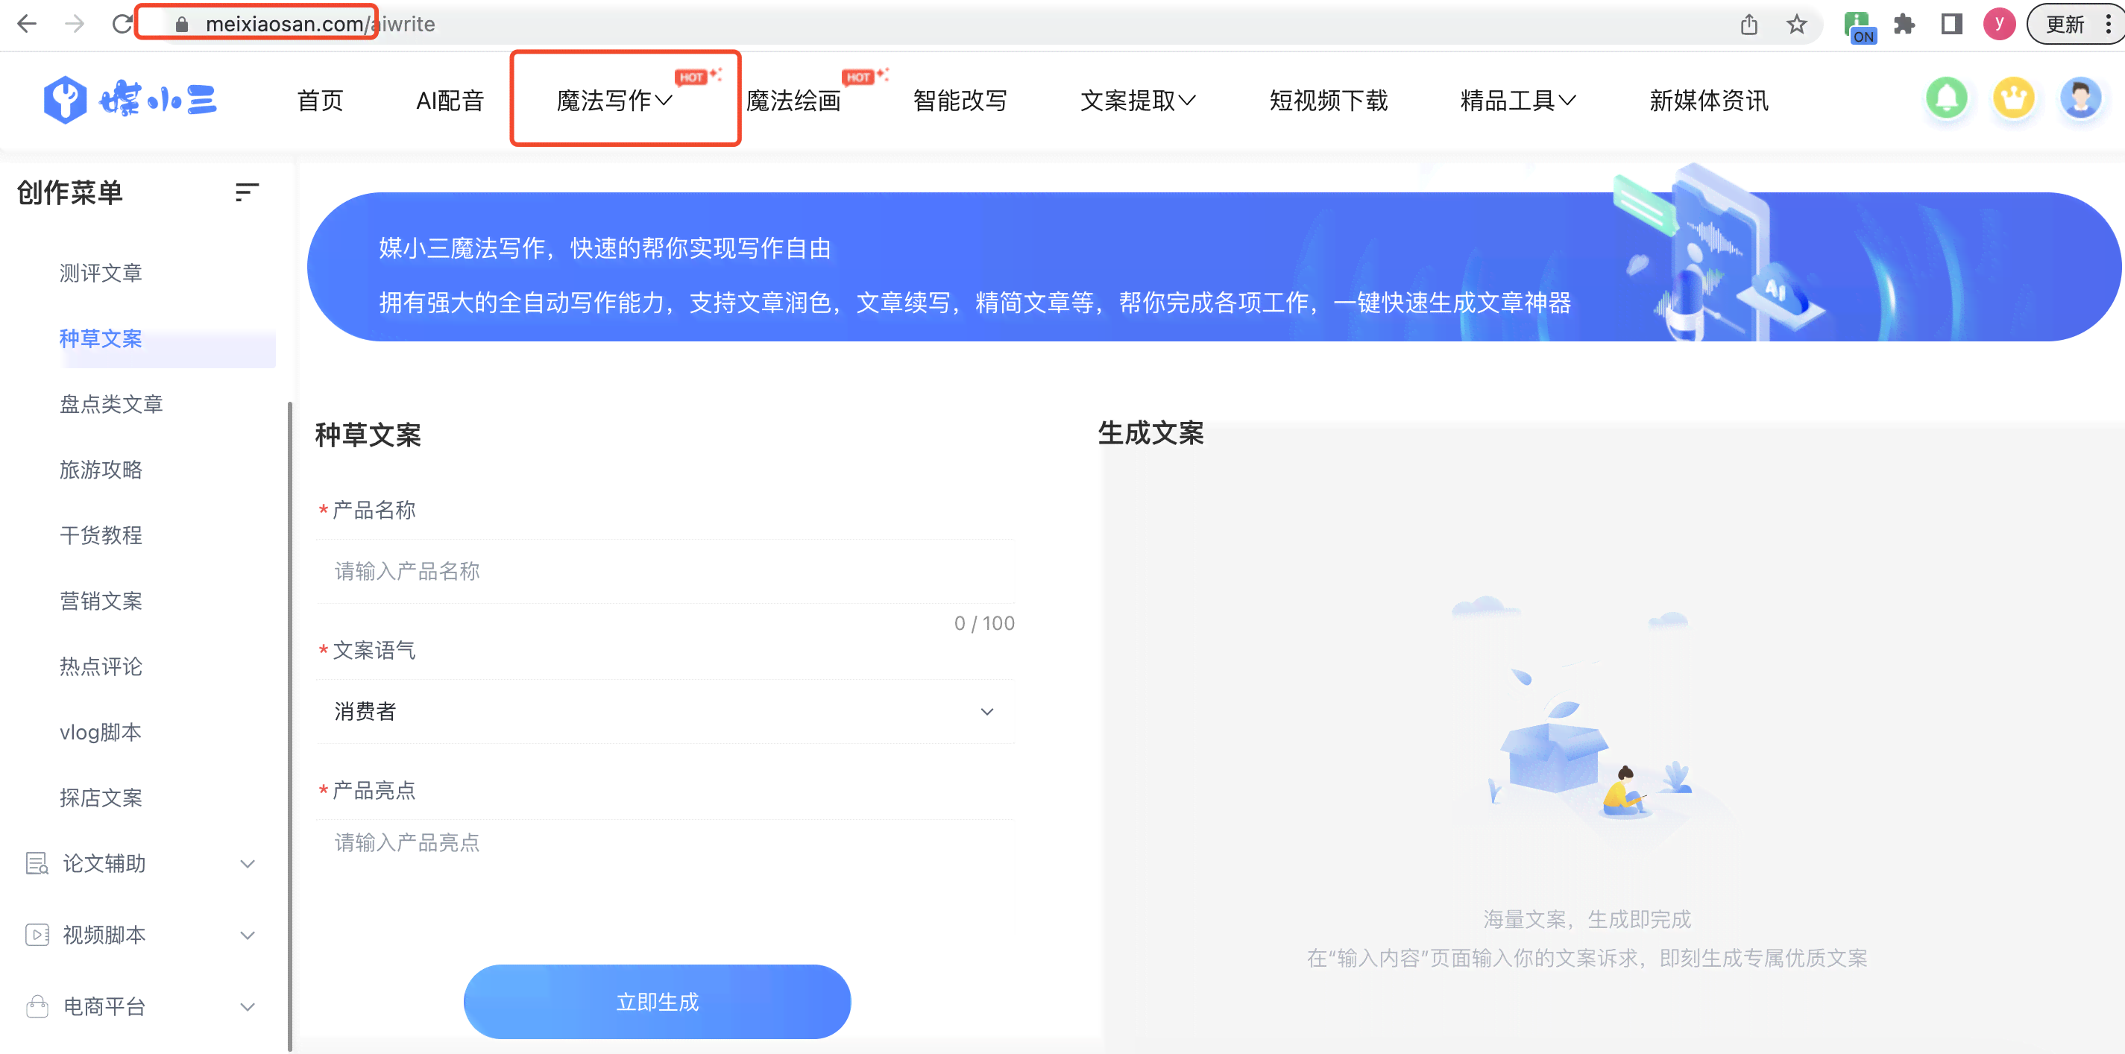Select the 智能改写 navigation tab

coord(962,100)
